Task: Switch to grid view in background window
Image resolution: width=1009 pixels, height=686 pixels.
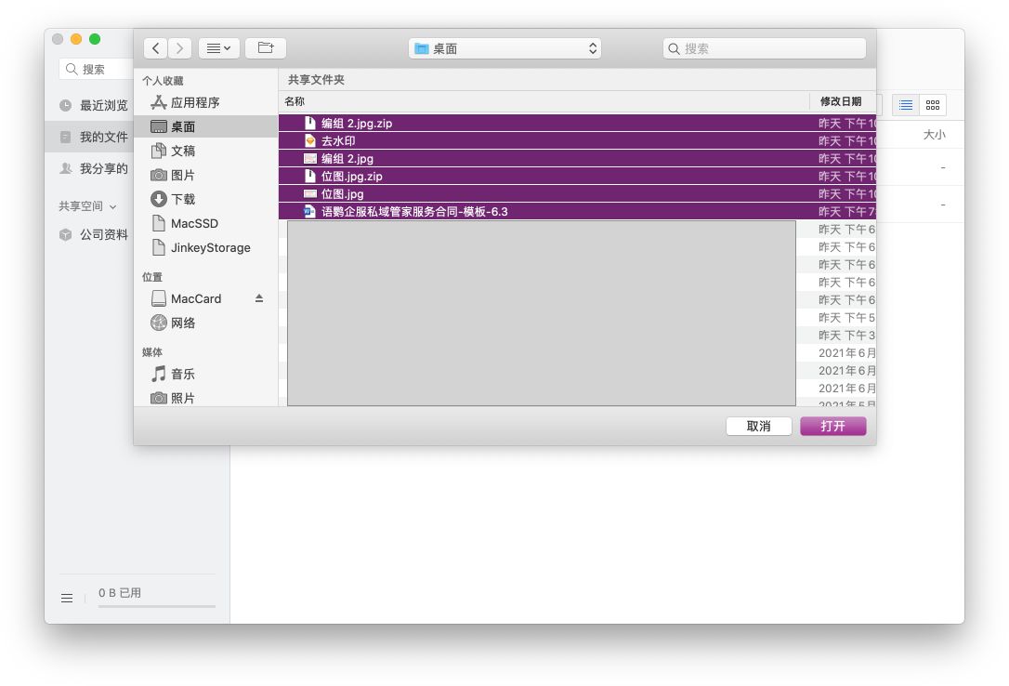Action: [933, 105]
